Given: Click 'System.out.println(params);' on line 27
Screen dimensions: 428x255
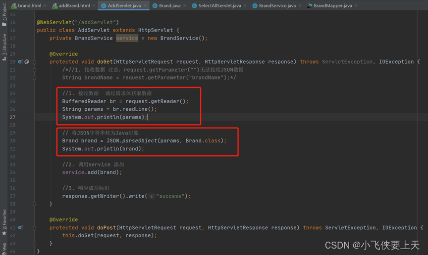Looking at the screenshot, I should [x=105, y=117].
